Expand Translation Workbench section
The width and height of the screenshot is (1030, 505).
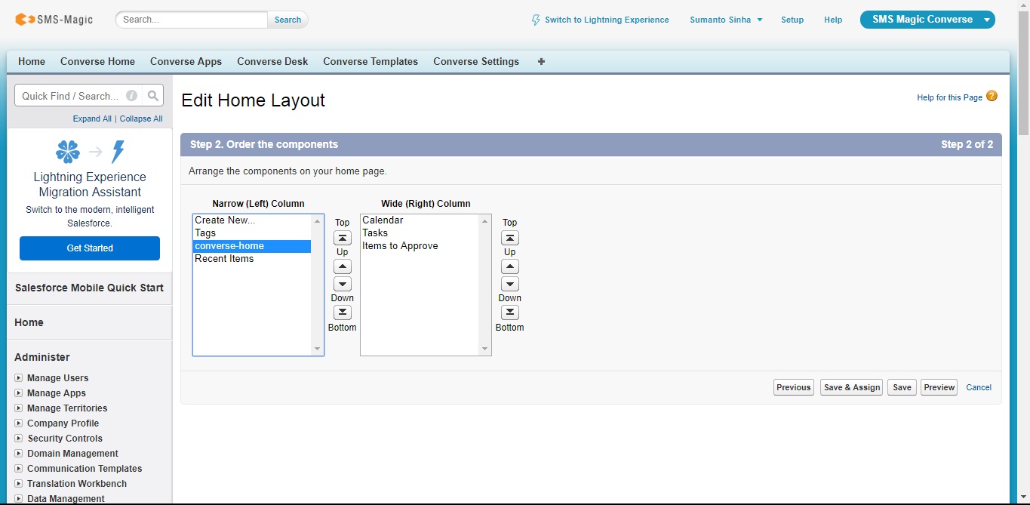tap(19, 484)
